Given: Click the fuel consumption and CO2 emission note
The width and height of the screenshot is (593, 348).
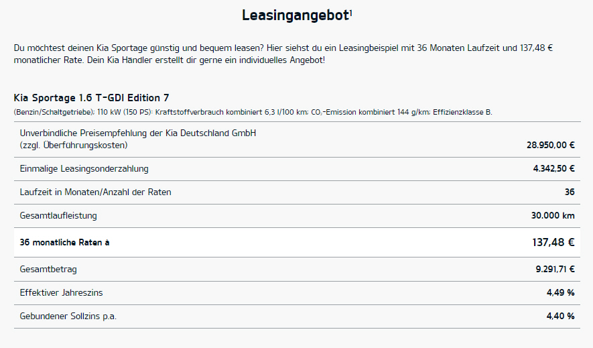Looking at the screenshot, I should tap(253, 113).
